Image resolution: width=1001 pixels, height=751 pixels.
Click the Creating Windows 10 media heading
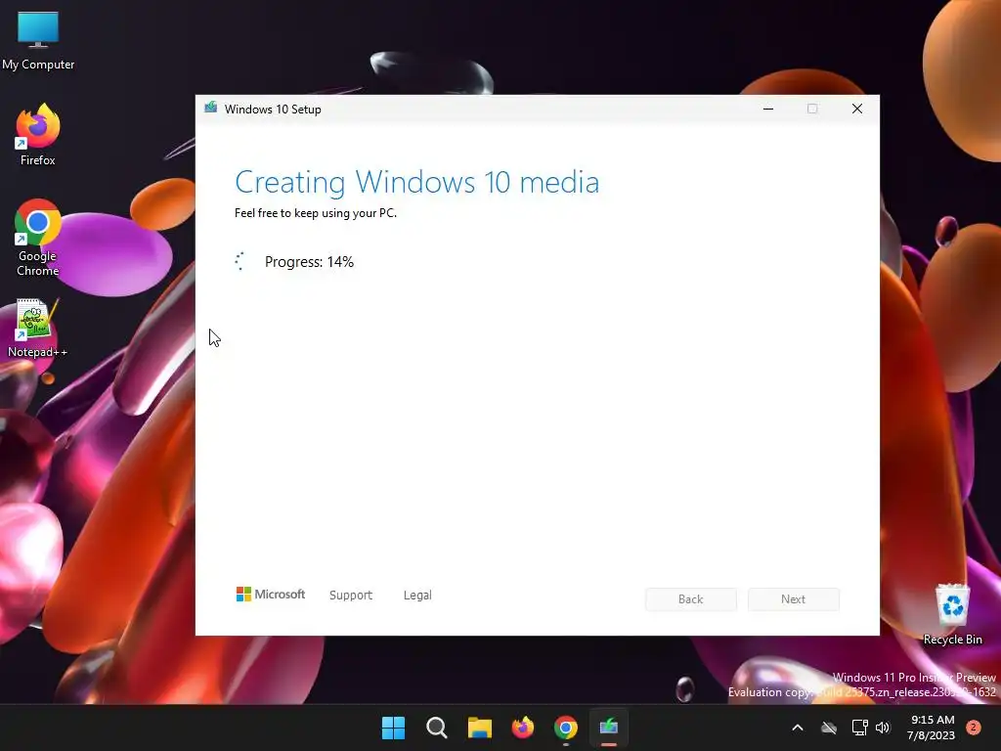tap(416, 182)
